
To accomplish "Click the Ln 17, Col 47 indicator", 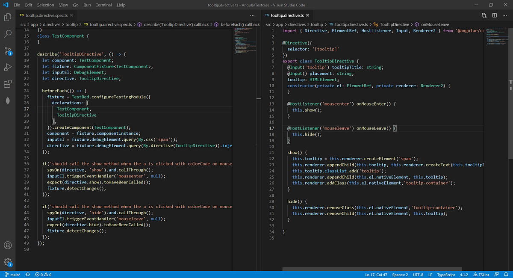I will [376, 275].
